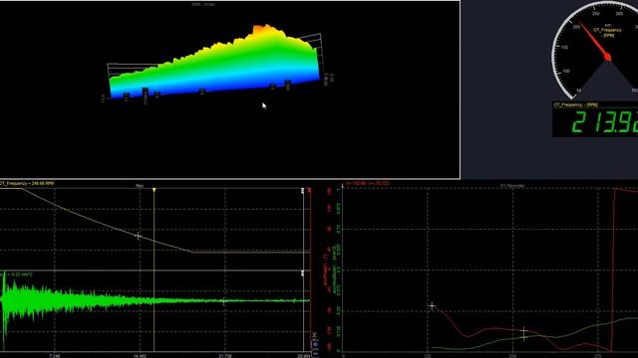Image resolution: width=638 pixels, height=358 pixels.
Task: Select the scale handle atop the acceleration graph
Action: pyautogui.click(x=302, y=273)
